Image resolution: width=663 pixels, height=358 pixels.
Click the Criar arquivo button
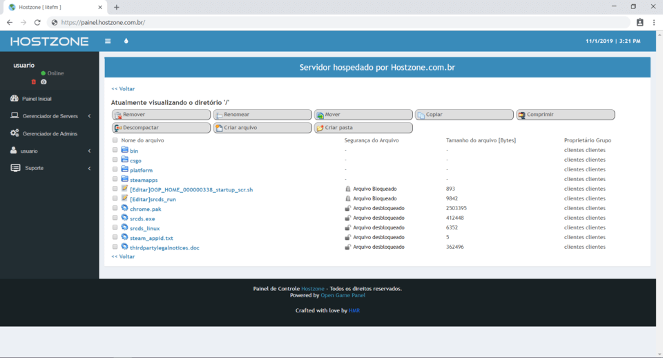[x=262, y=128]
